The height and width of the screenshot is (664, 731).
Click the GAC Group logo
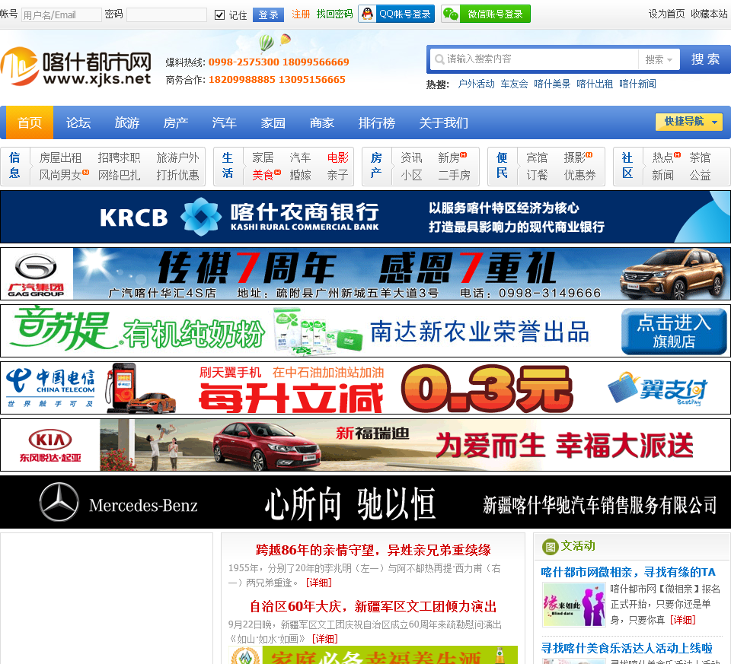(36, 275)
